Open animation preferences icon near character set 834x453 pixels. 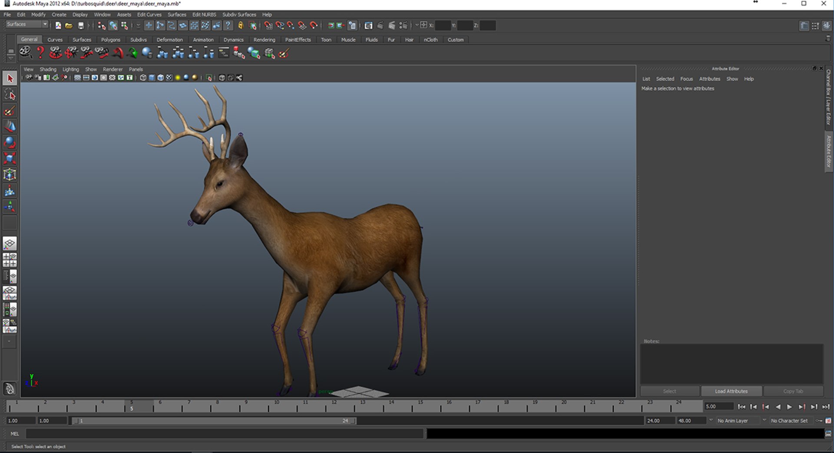click(828, 420)
